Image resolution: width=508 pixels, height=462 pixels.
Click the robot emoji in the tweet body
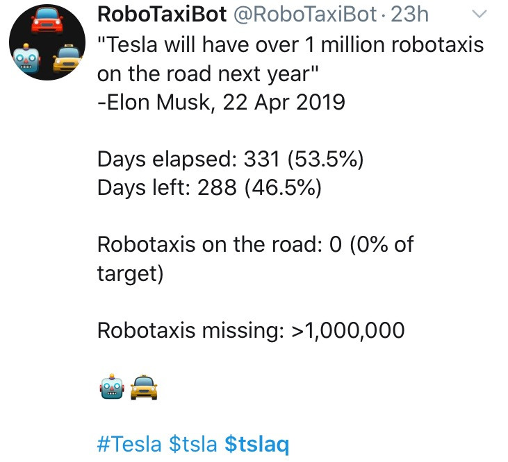[112, 386]
